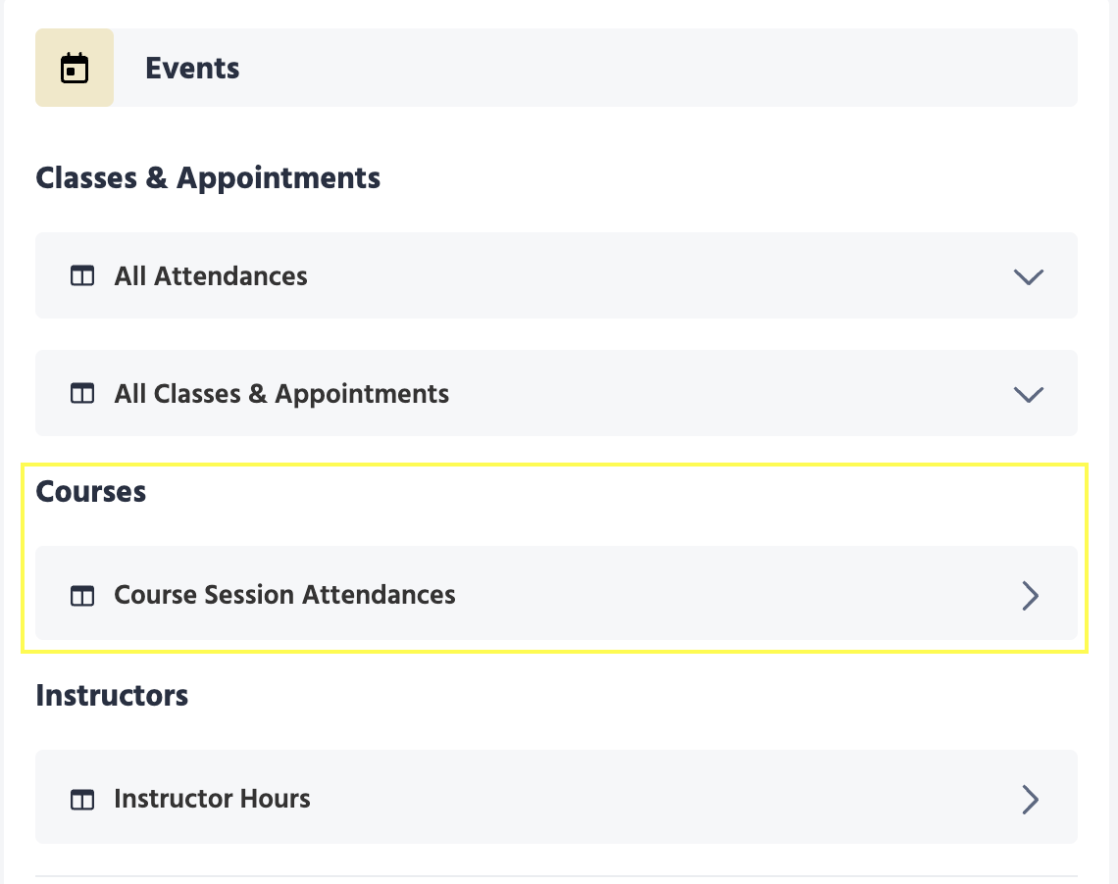Open Course Session Attendances via right arrow
Screen dimensions: 1118x884
(1030, 595)
